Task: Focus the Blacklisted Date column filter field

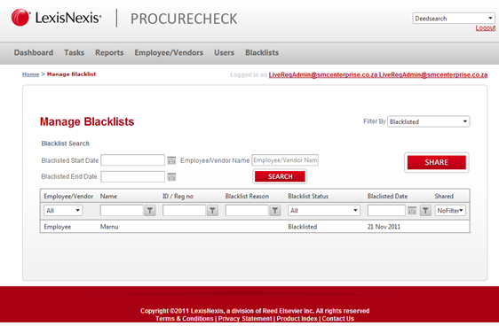Action: (x=386, y=211)
